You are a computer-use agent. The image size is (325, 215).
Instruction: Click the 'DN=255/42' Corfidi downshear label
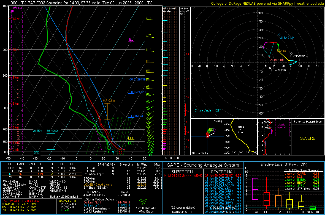point(300,56)
